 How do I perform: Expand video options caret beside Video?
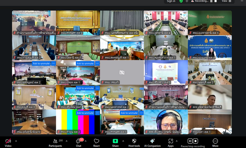point(16,141)
